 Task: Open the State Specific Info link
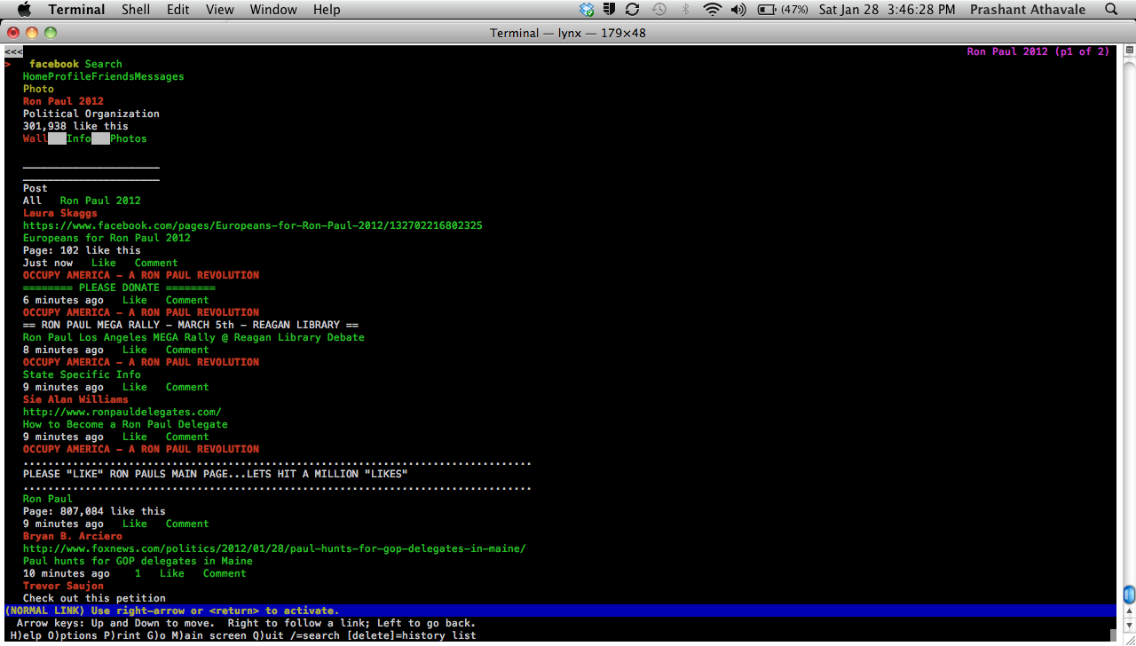[x=82, y=374]
